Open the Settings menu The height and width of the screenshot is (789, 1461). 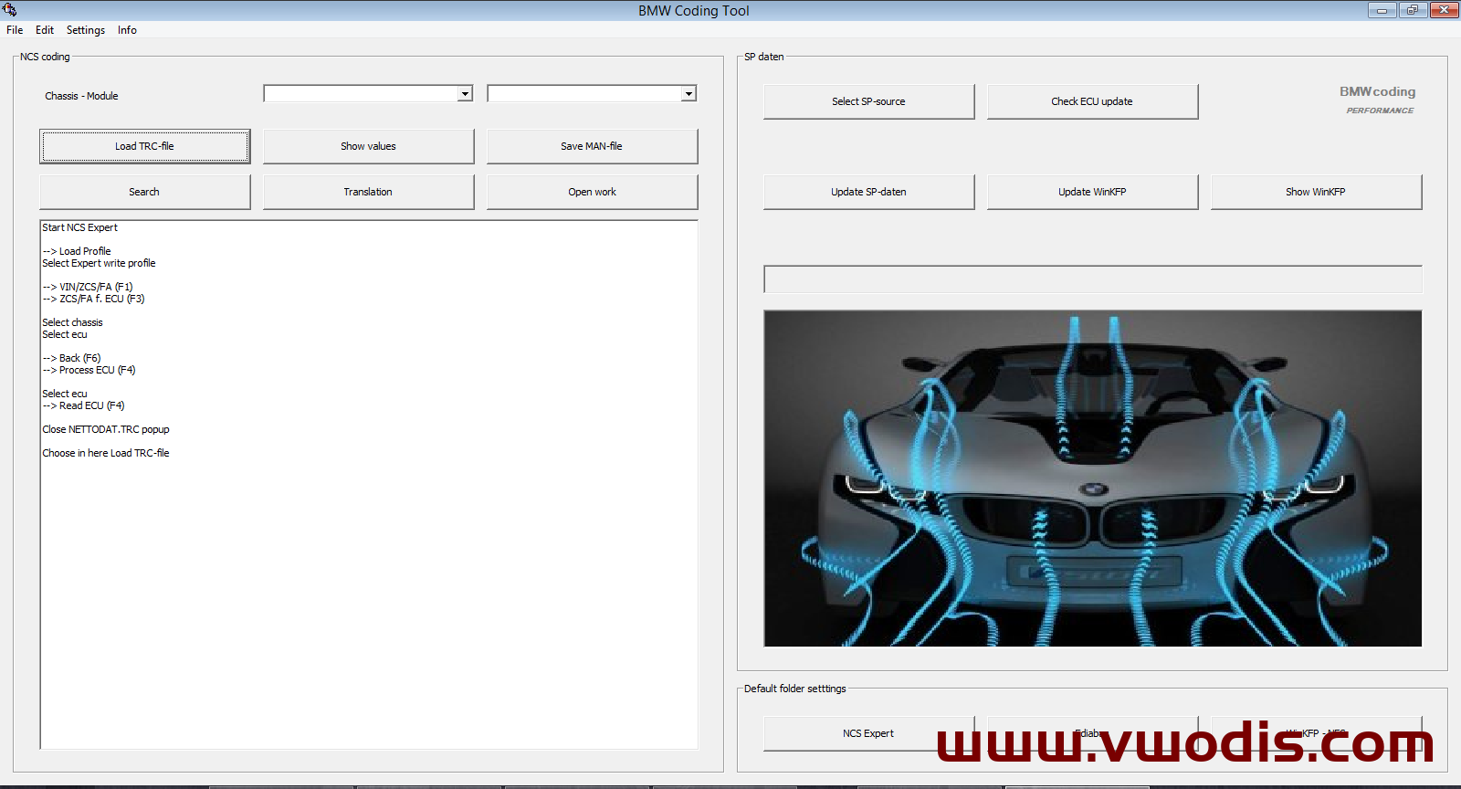click(x=86, y=30)
